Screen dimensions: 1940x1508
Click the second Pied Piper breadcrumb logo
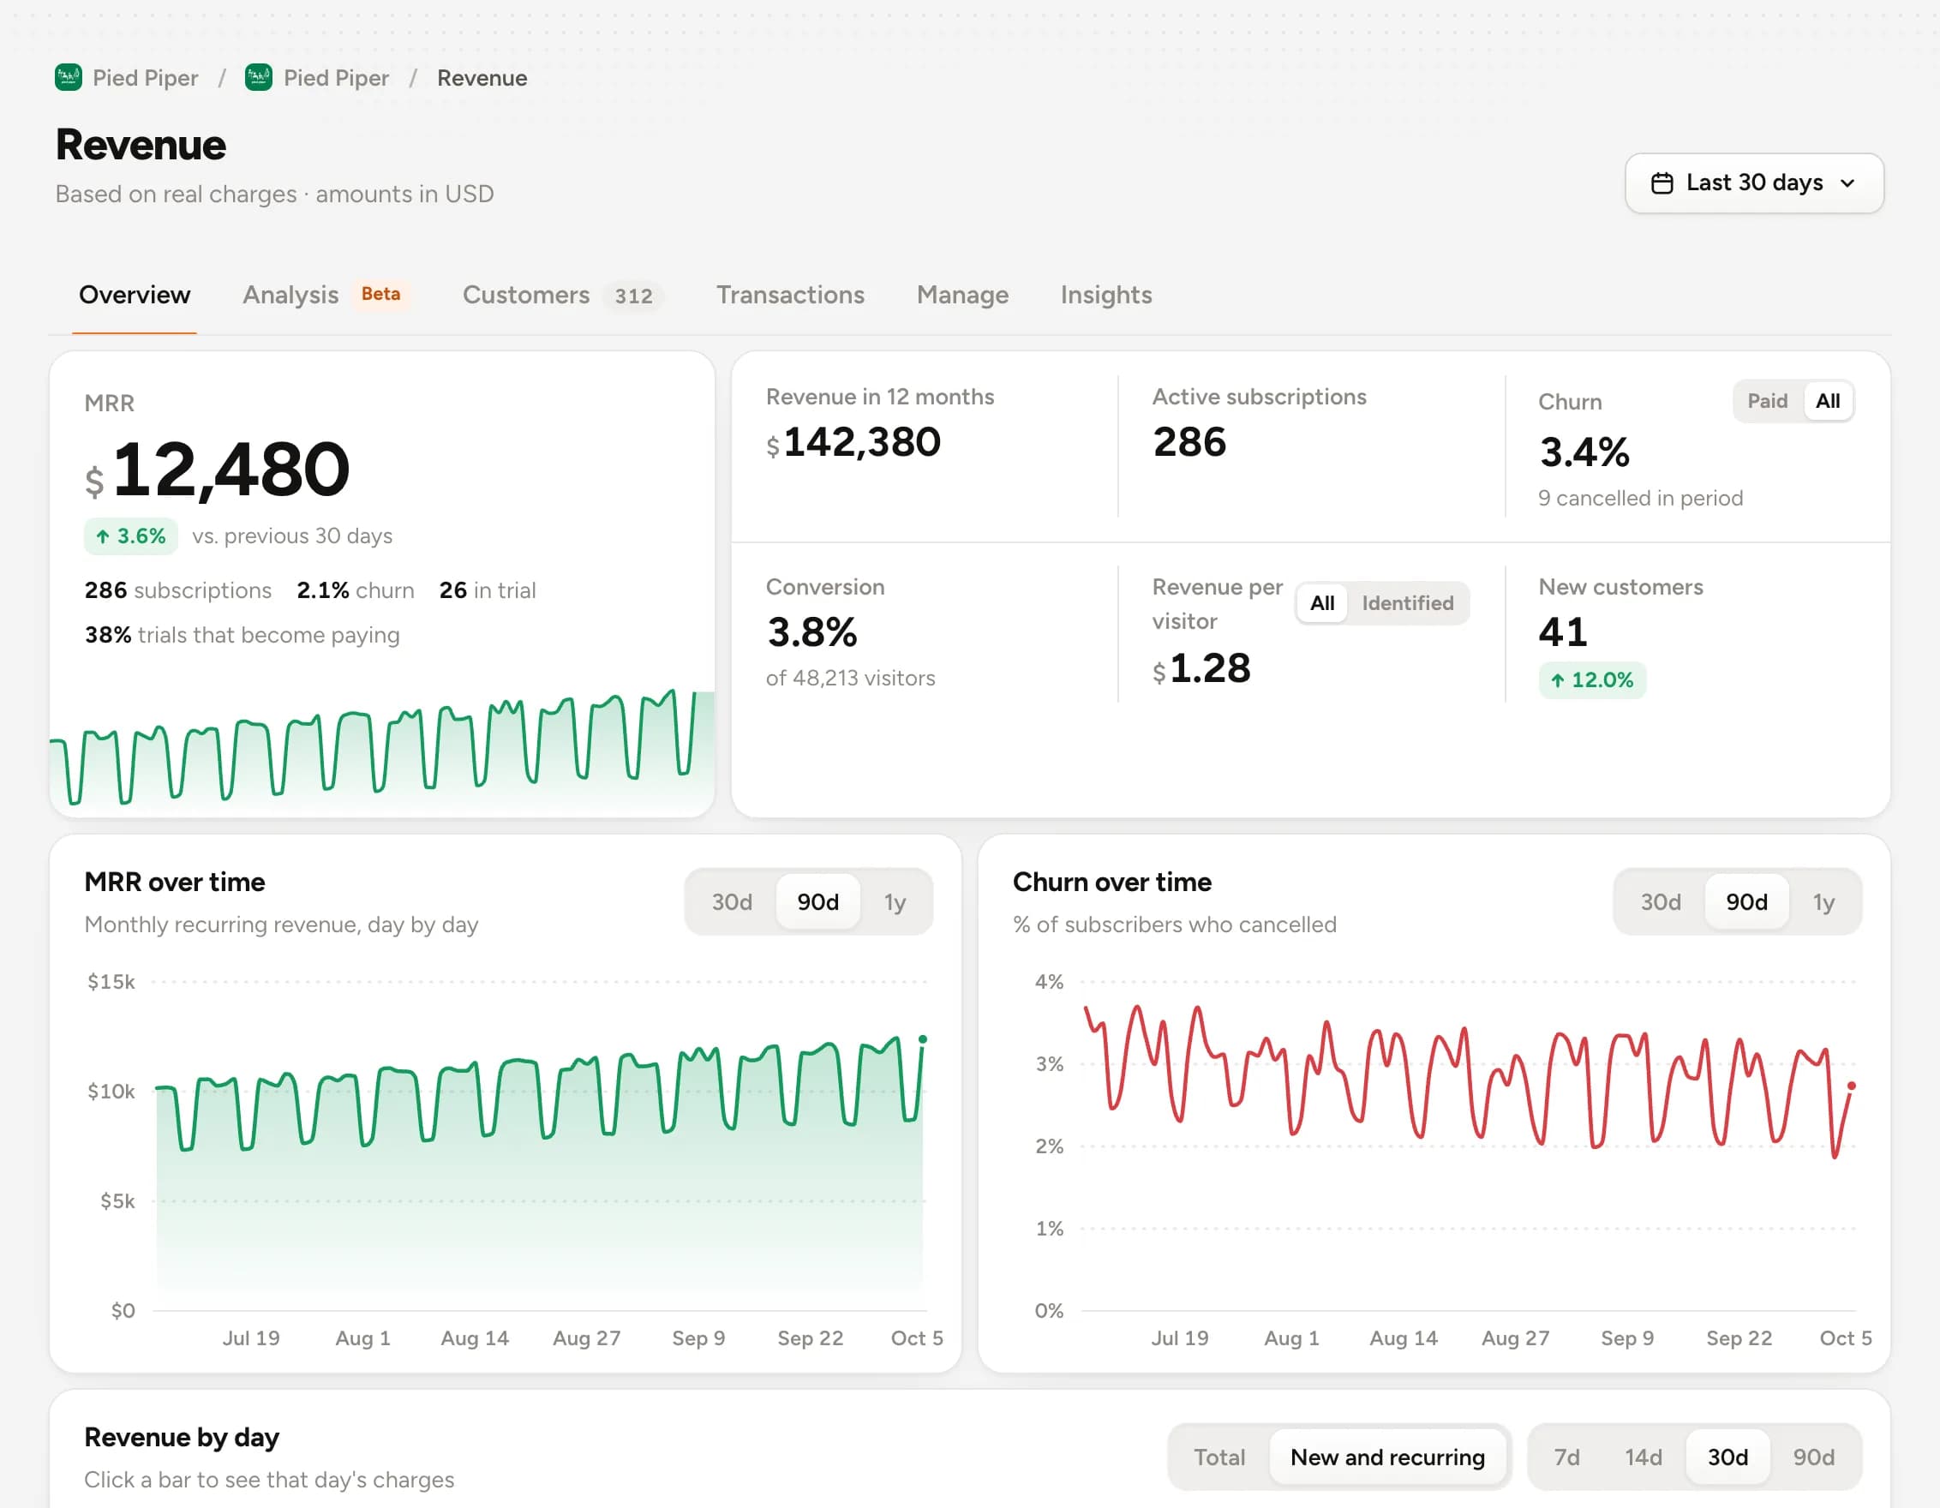[259, 78]
